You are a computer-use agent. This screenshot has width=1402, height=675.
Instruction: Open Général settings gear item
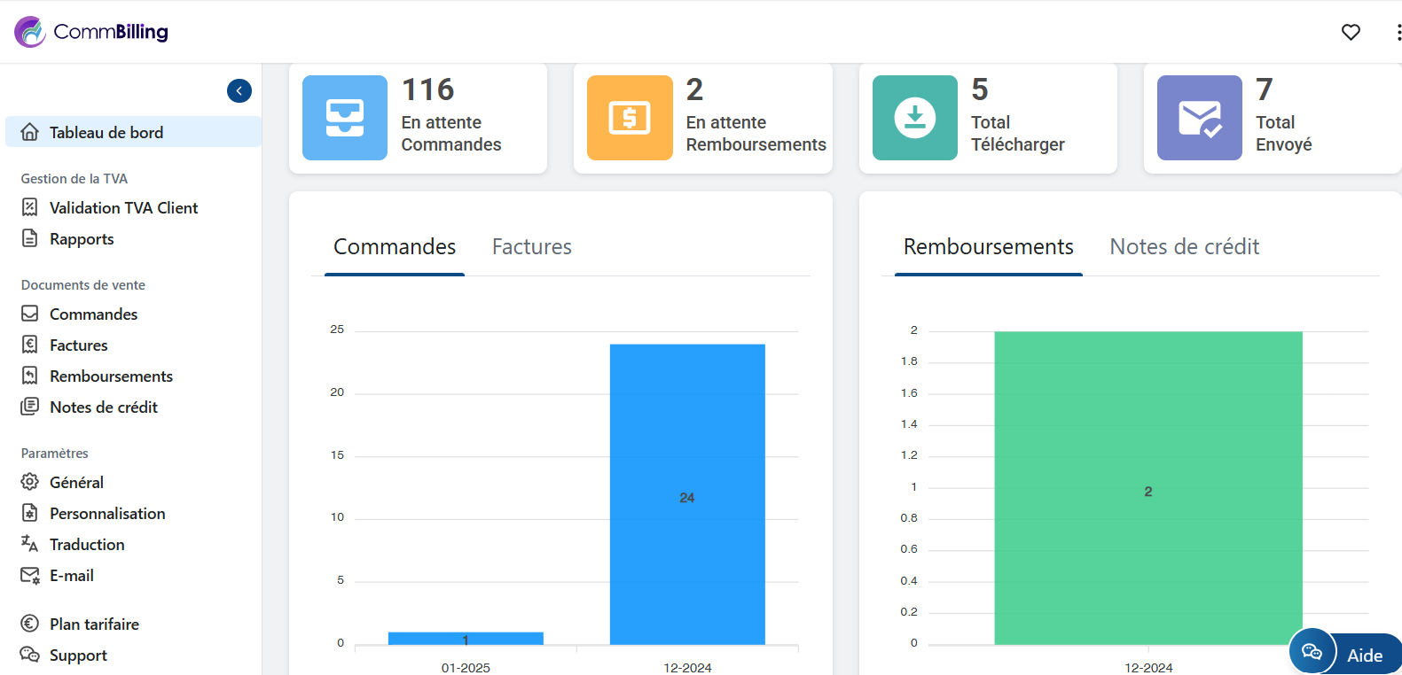(76, 483)
